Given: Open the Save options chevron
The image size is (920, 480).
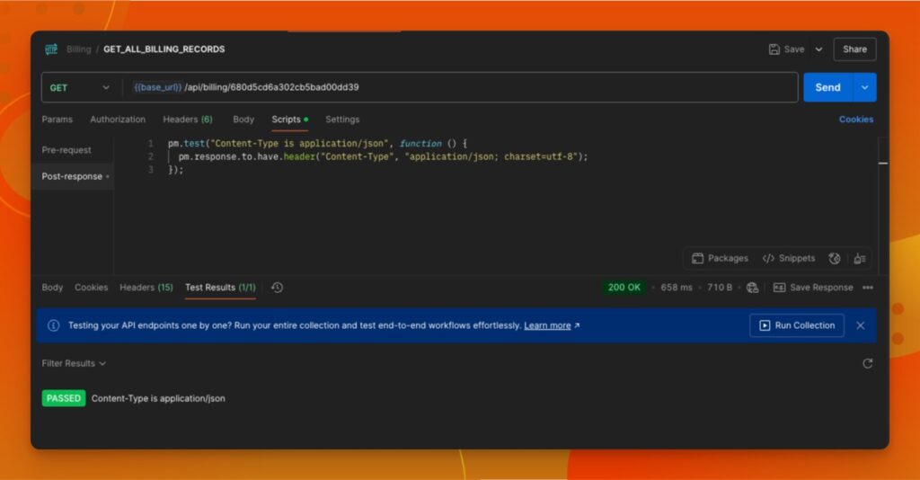Looking at the screenshot, I should click(x=818, y=49).
